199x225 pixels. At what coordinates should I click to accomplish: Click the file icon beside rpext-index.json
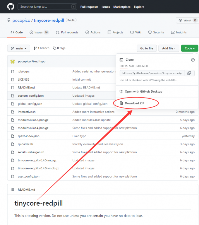[13, 136]
